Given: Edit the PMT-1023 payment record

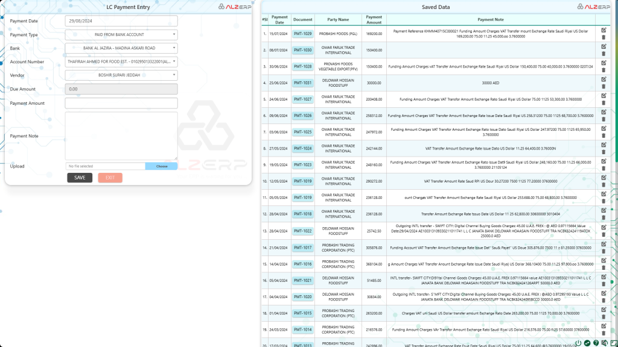Looking at the screenshot, I should (604, 161).
